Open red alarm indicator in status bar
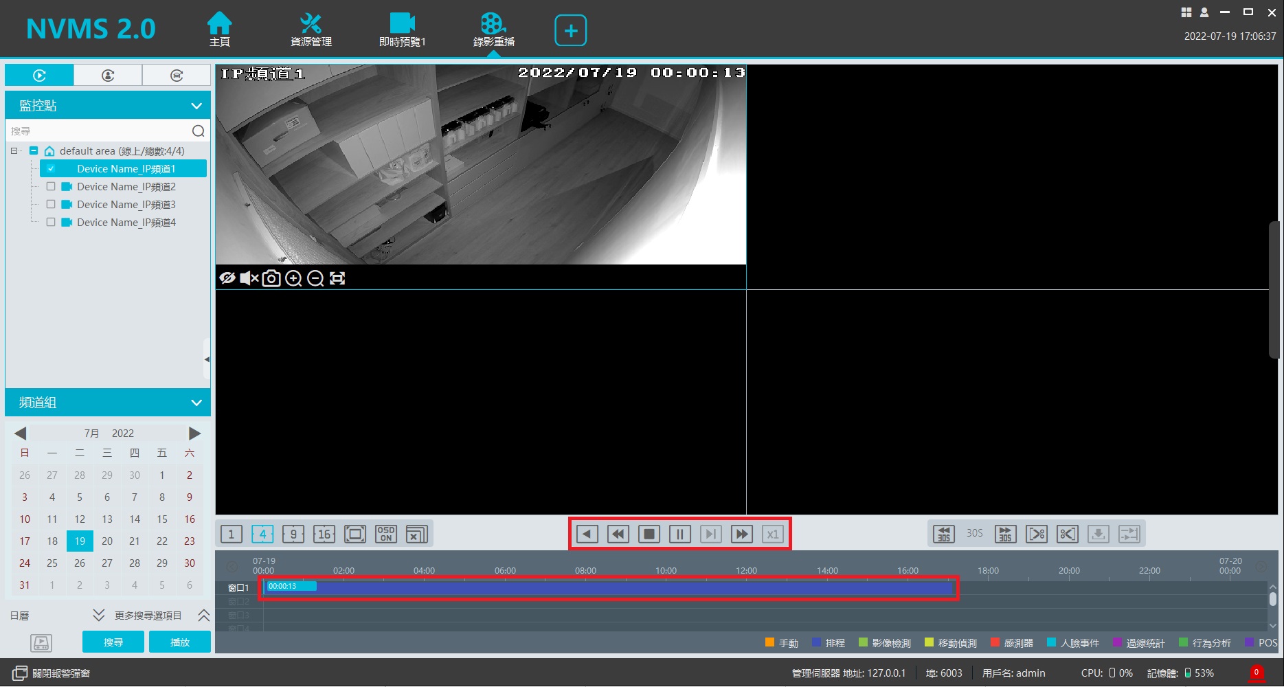Image resolution: width=1284 pixels, height=687 pixels. (x=1257, y=673)
